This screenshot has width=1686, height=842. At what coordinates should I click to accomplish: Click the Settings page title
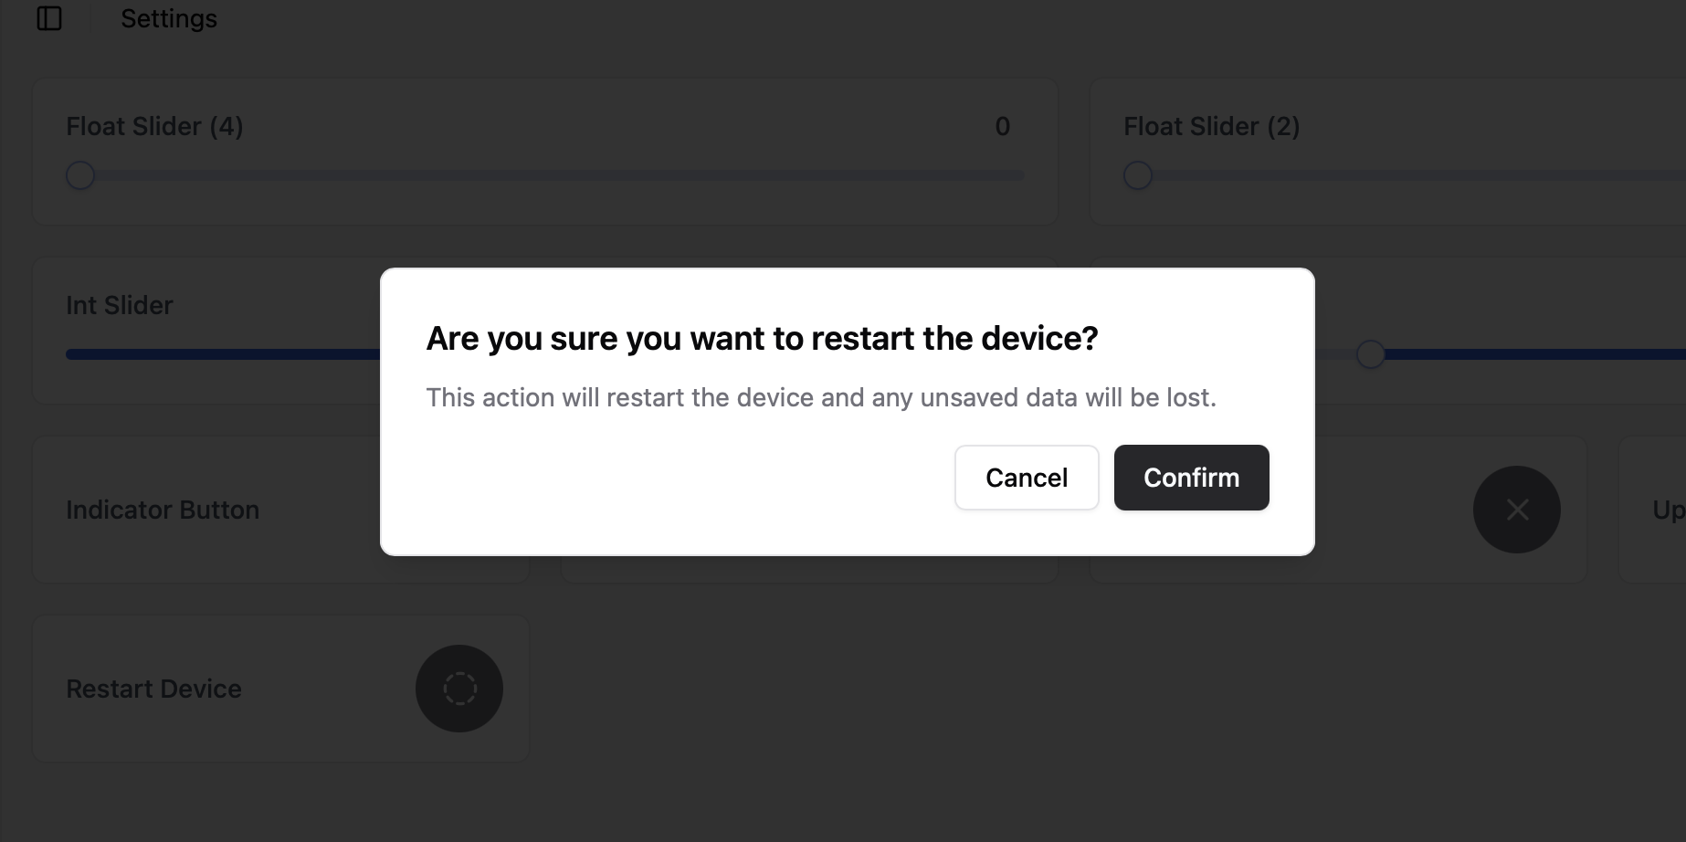pos(169,18)
